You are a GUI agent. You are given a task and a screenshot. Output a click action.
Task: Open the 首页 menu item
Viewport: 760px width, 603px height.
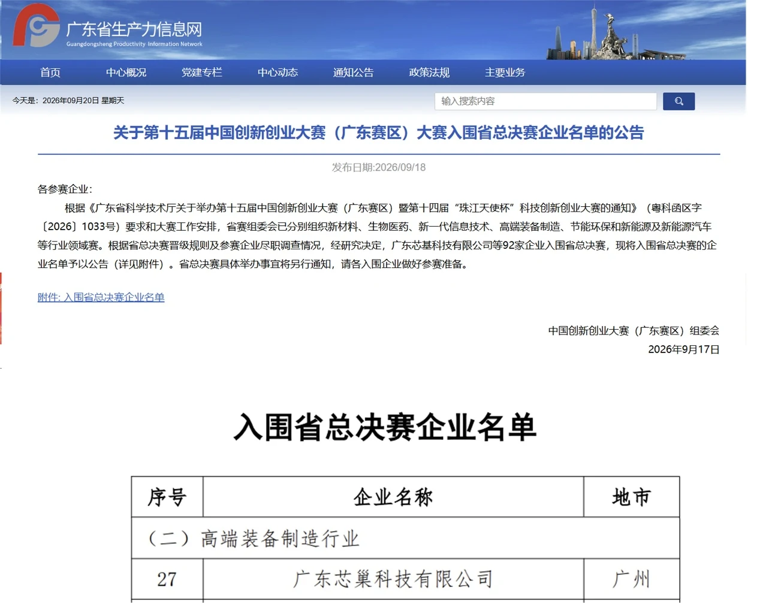pos(50,73)
